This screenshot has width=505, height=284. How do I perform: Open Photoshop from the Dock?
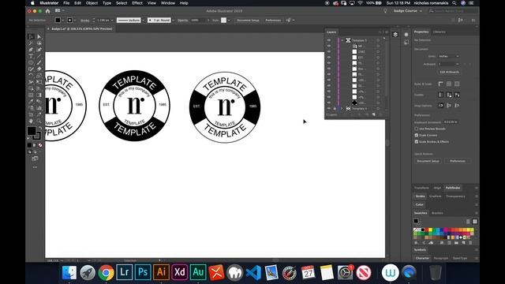coord(143,272)
